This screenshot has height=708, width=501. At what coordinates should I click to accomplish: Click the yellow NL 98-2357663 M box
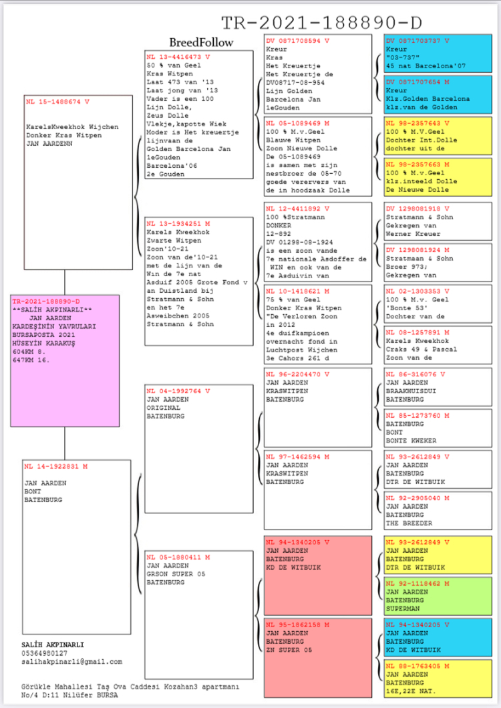point(438,177)
